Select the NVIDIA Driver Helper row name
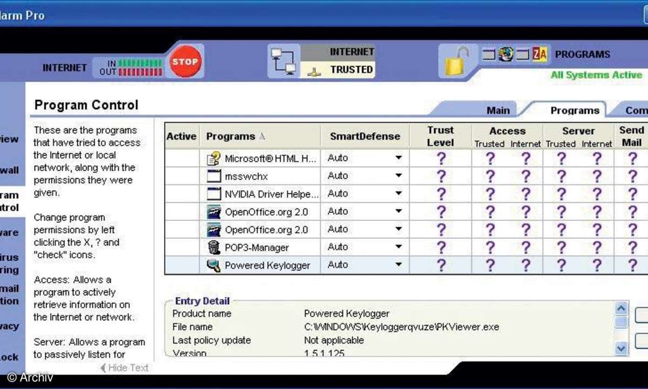This screenshot has width=648, height=389. (x=272, y=194)
